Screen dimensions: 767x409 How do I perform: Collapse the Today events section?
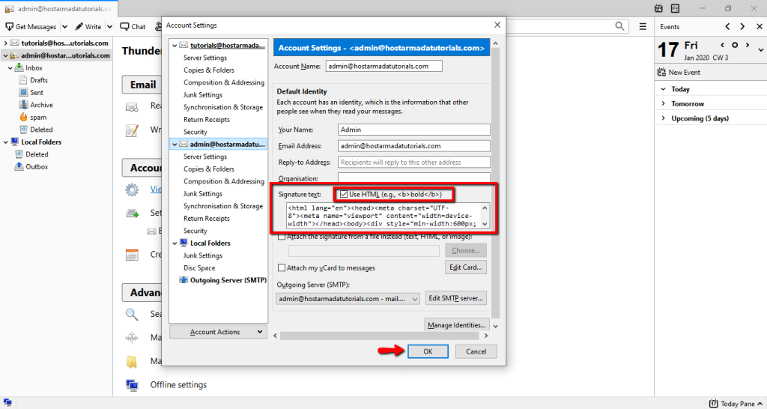pyautogui.click(x=663, y=89)
